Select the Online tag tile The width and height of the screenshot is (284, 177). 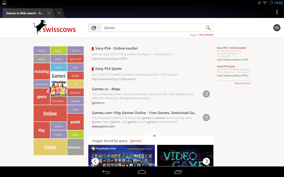pyautogui.click(x=50, y=113)
